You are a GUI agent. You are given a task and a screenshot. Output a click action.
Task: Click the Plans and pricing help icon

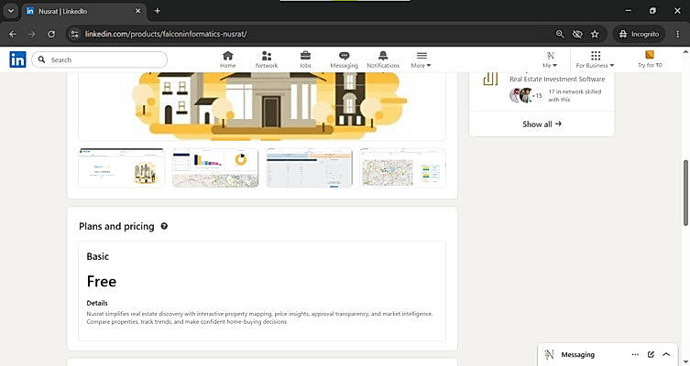point(164,226)
